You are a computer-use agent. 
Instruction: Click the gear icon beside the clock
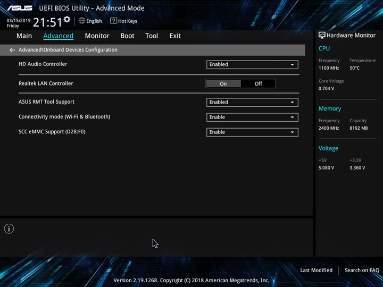67,20
